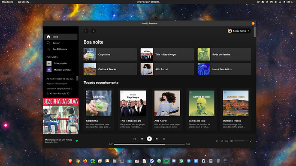296x166 pixels.
Task: Unlike Malandragem dá um Tempo heart
Action: point(77,141)
